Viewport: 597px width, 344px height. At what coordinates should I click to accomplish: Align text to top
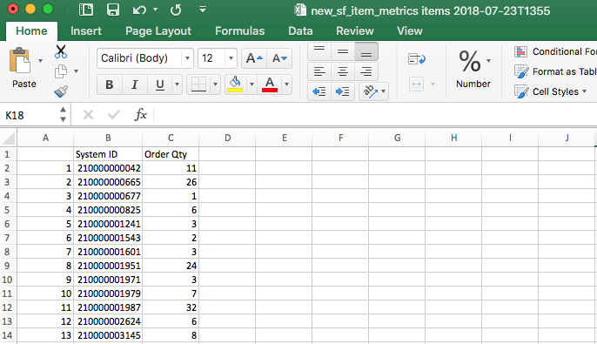click(x=319, y=51)
